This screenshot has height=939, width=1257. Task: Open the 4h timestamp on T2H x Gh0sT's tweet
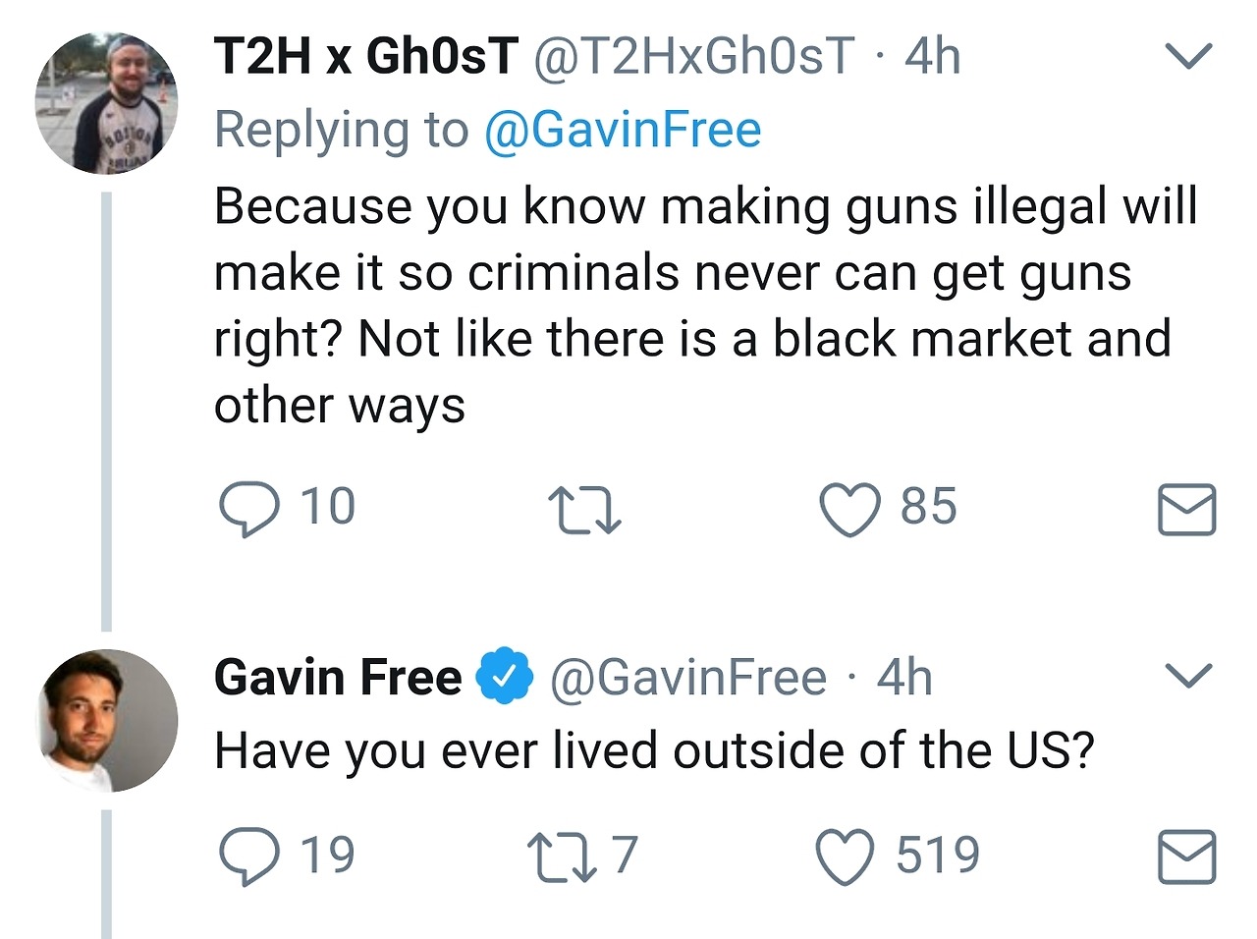coord(932,56)
